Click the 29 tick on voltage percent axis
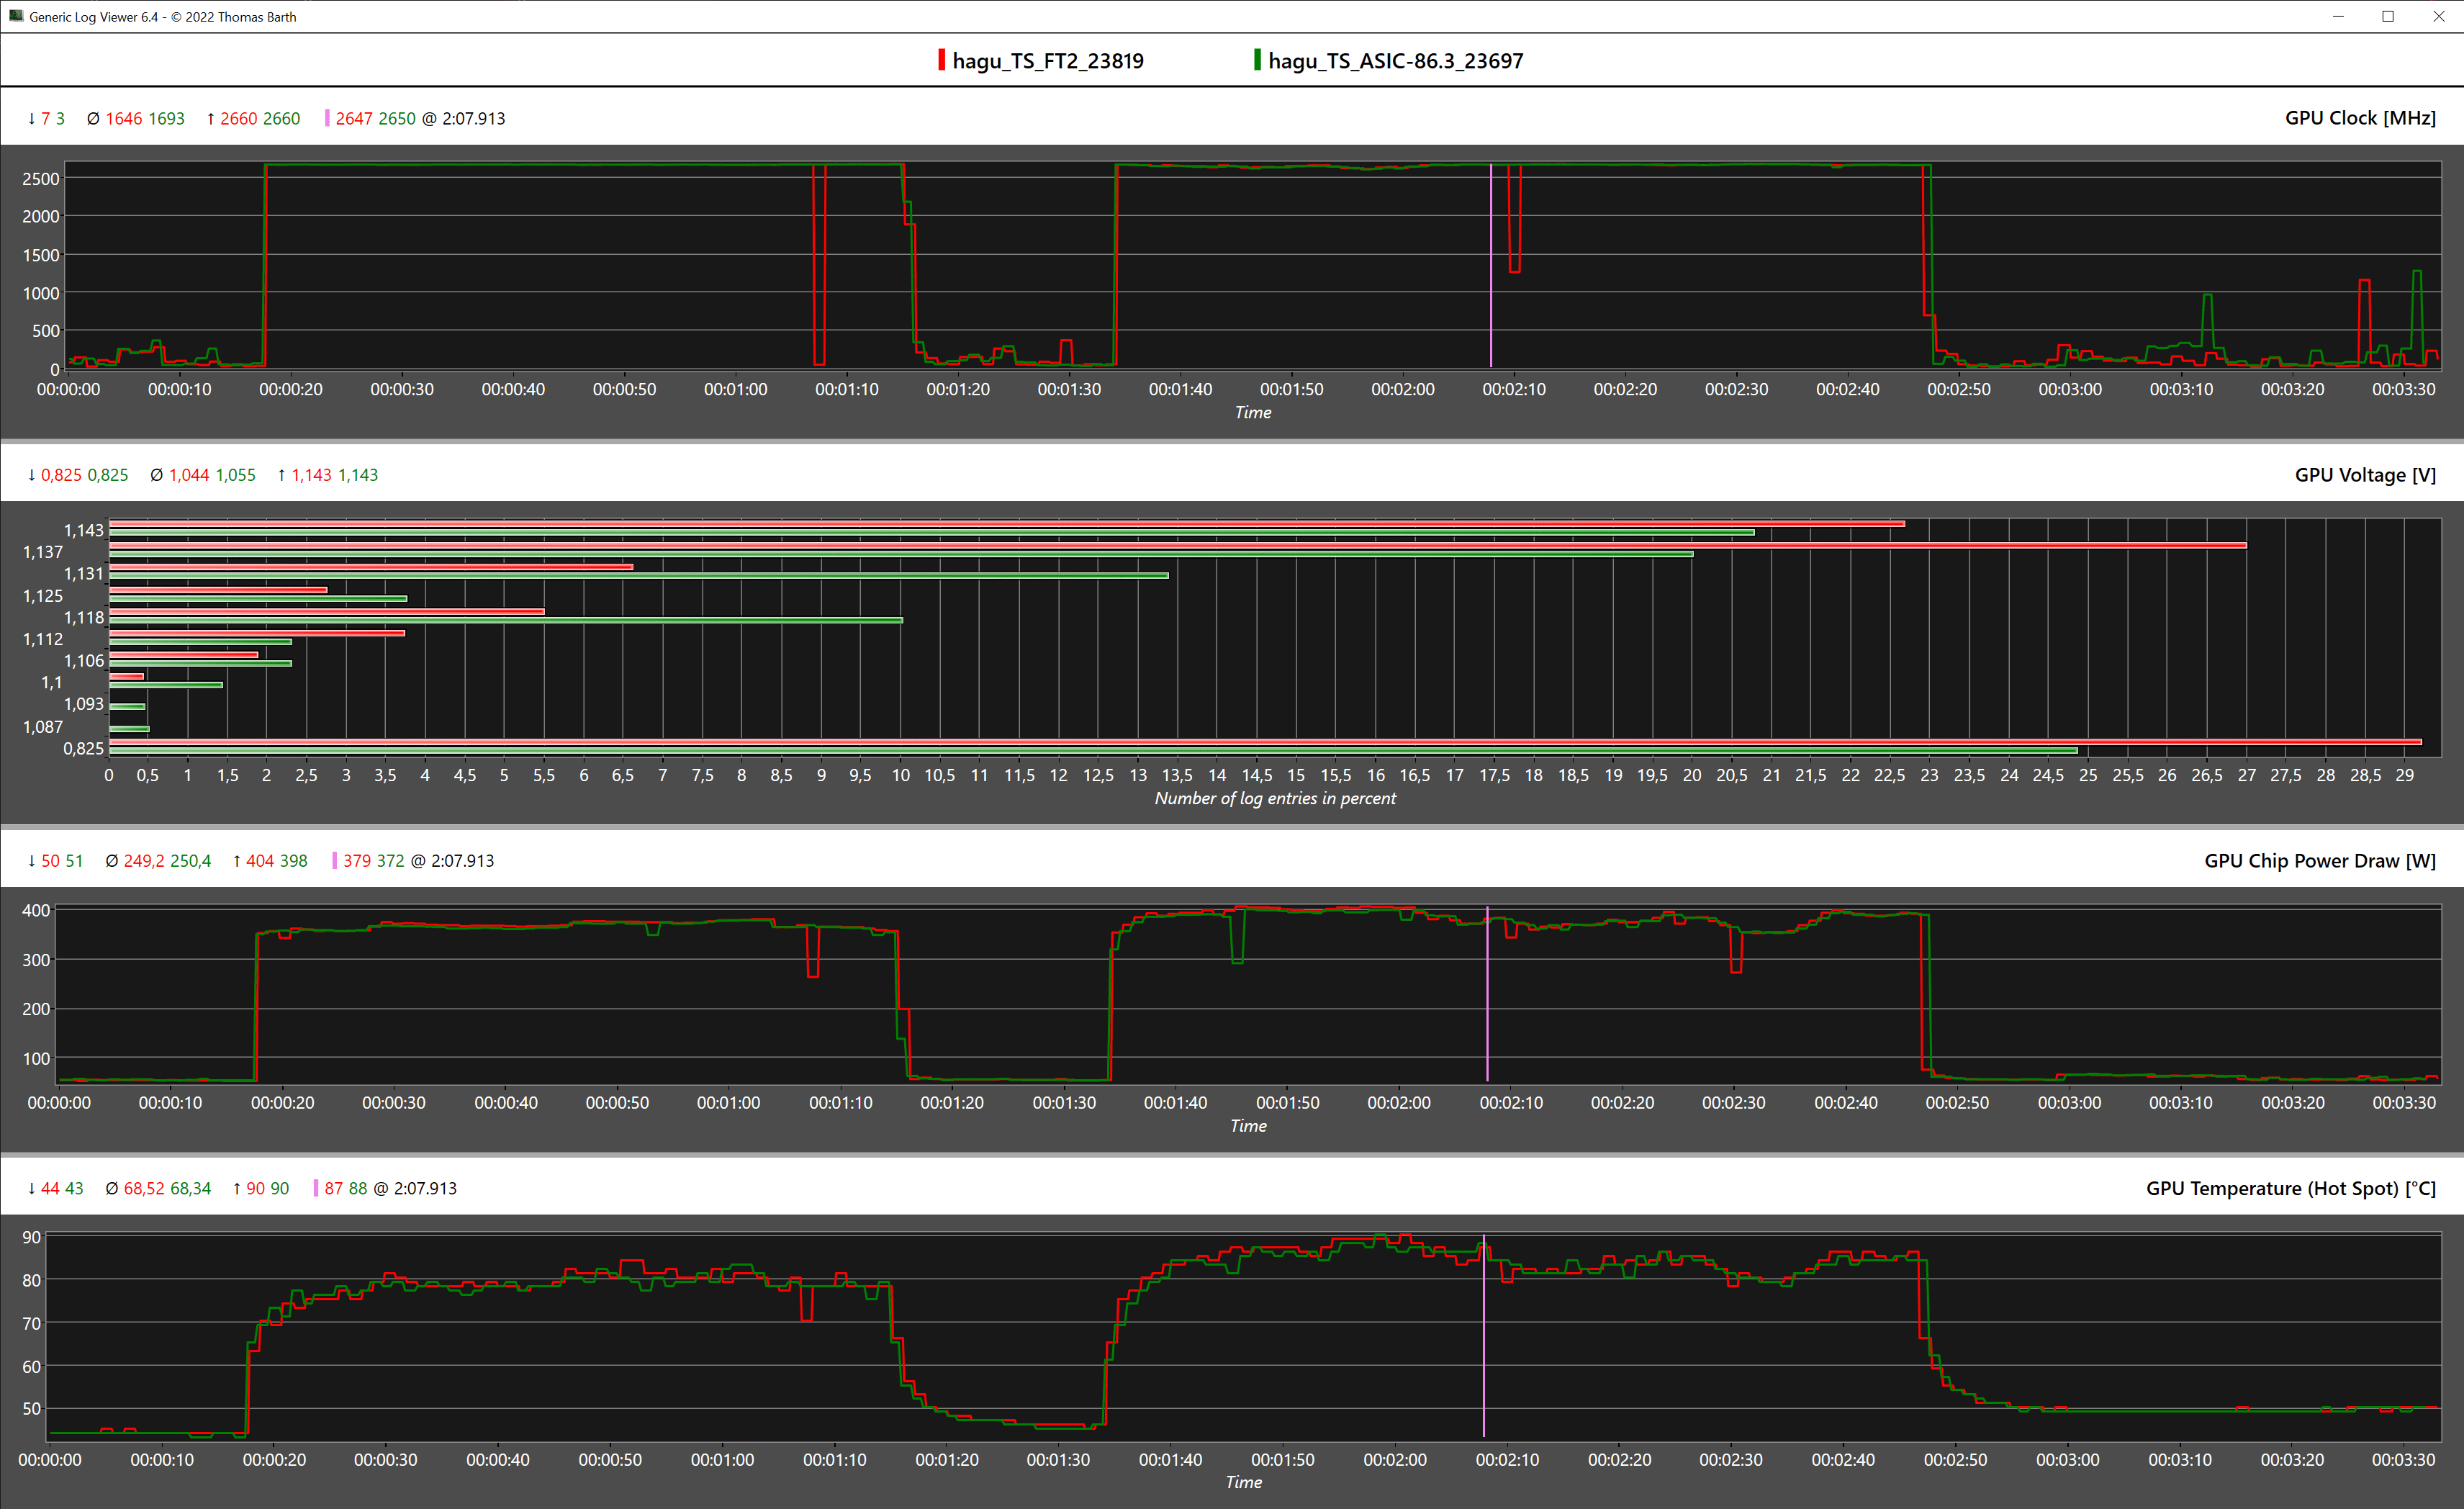The height and width of the screenshot is (1509, 2464). [2405, 775]
